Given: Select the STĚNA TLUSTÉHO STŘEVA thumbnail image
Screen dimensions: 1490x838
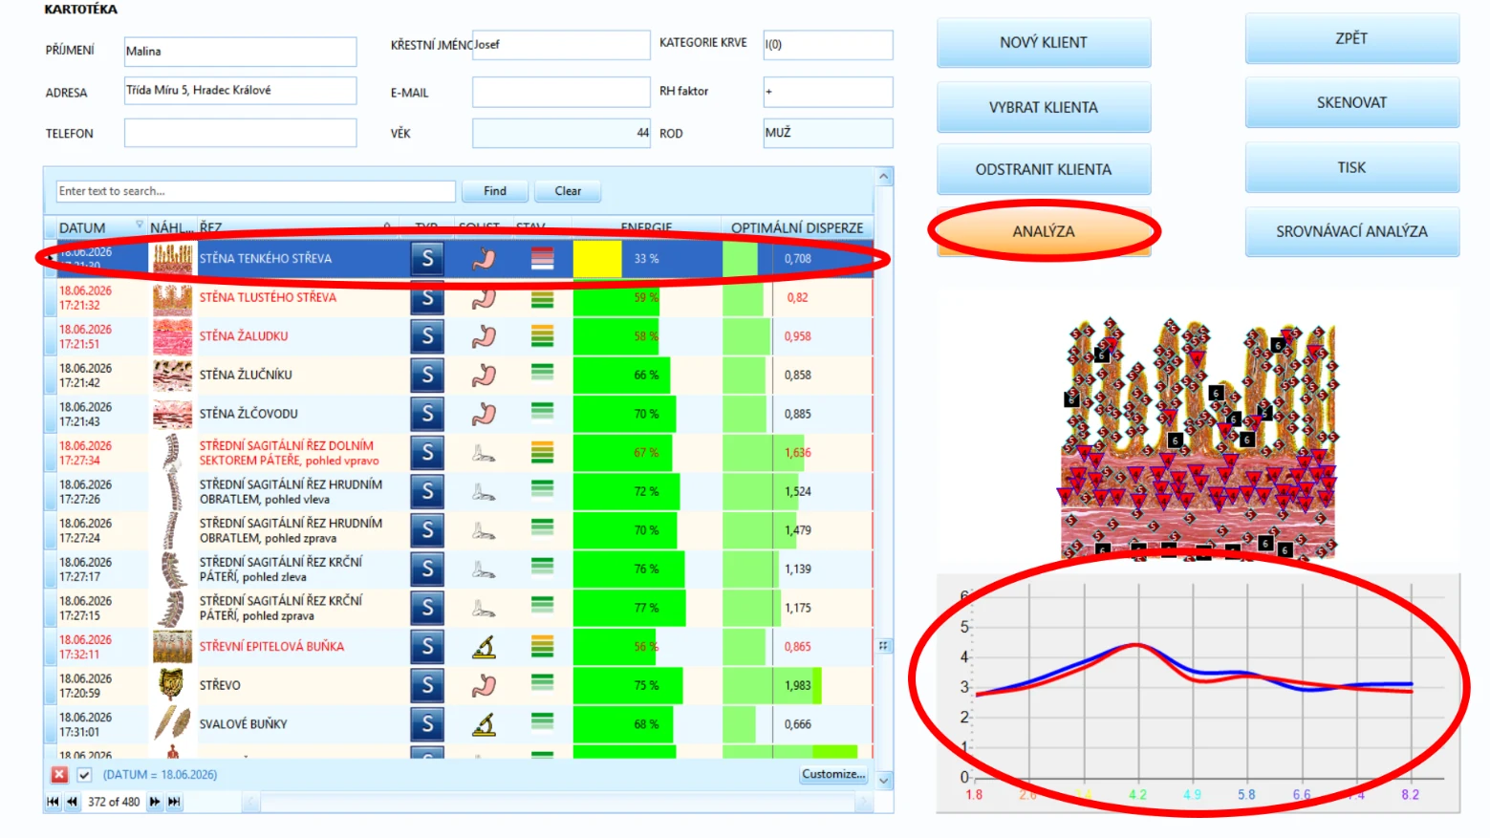Looking at the screenshot, I should pos(172,298).
